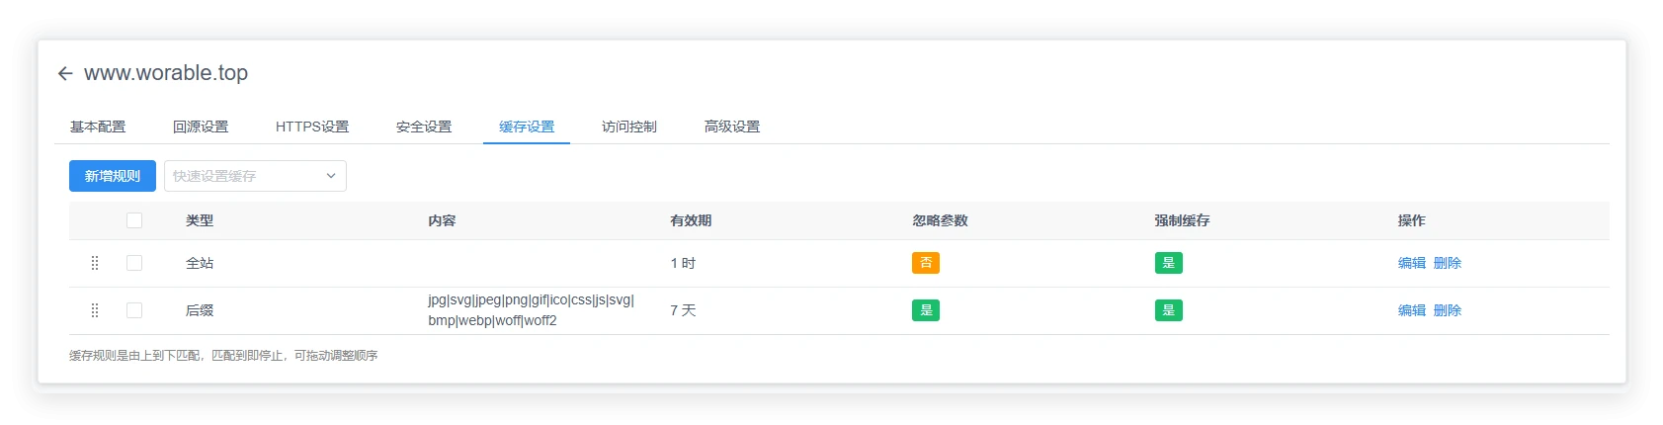
Task: Open the 回源设置 tab
Action: [201, 127]
